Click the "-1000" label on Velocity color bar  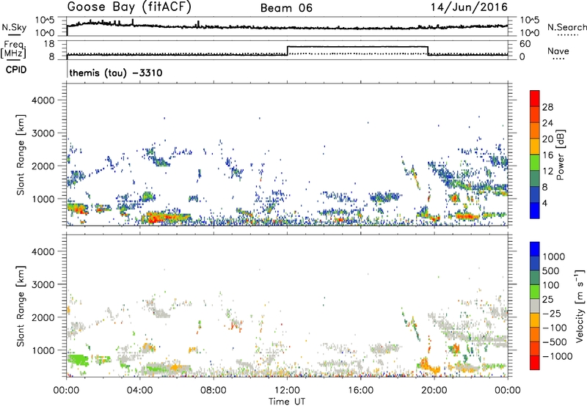coord(558,356)
